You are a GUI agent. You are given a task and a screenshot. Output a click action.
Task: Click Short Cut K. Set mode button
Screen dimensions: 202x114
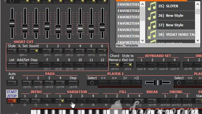click(23, 51)
